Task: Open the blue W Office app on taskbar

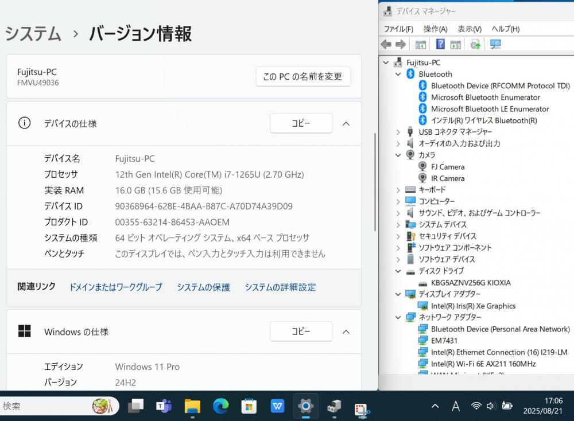Action: 277,406
